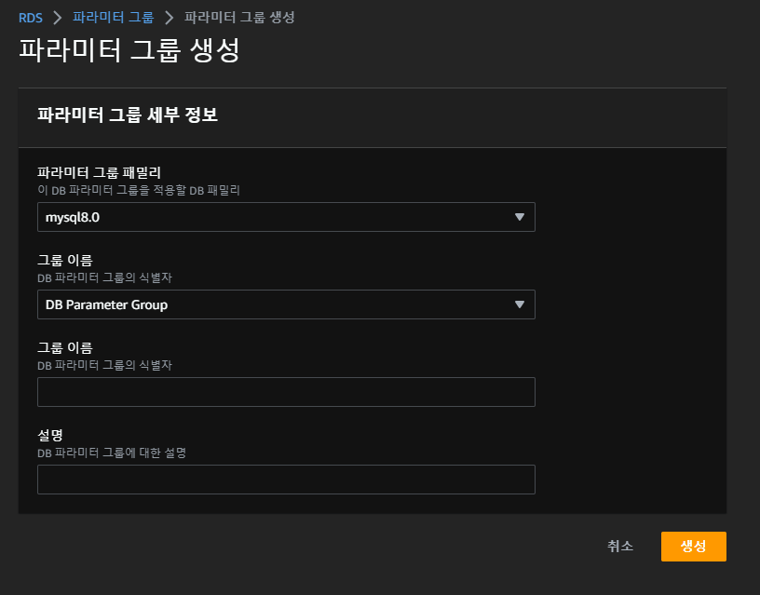The height and width of the screenshot is (595, 760).
Task: Click the 파라미터 그룹 세부 정보 heading
Action: coord(128,115)
